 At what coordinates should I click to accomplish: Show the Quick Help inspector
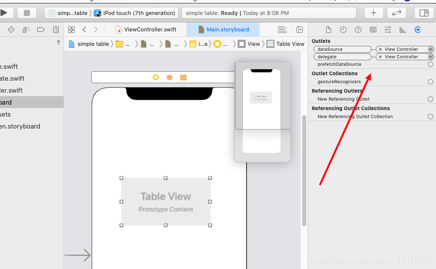click(x=358, y=29)
